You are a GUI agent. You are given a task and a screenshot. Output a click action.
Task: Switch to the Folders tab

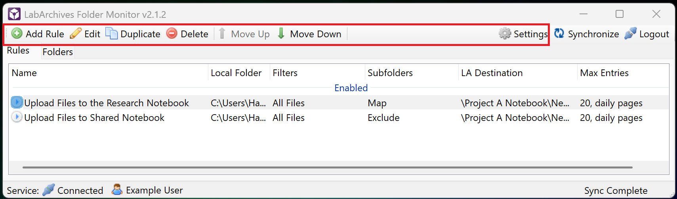click(x=58, y=52)
